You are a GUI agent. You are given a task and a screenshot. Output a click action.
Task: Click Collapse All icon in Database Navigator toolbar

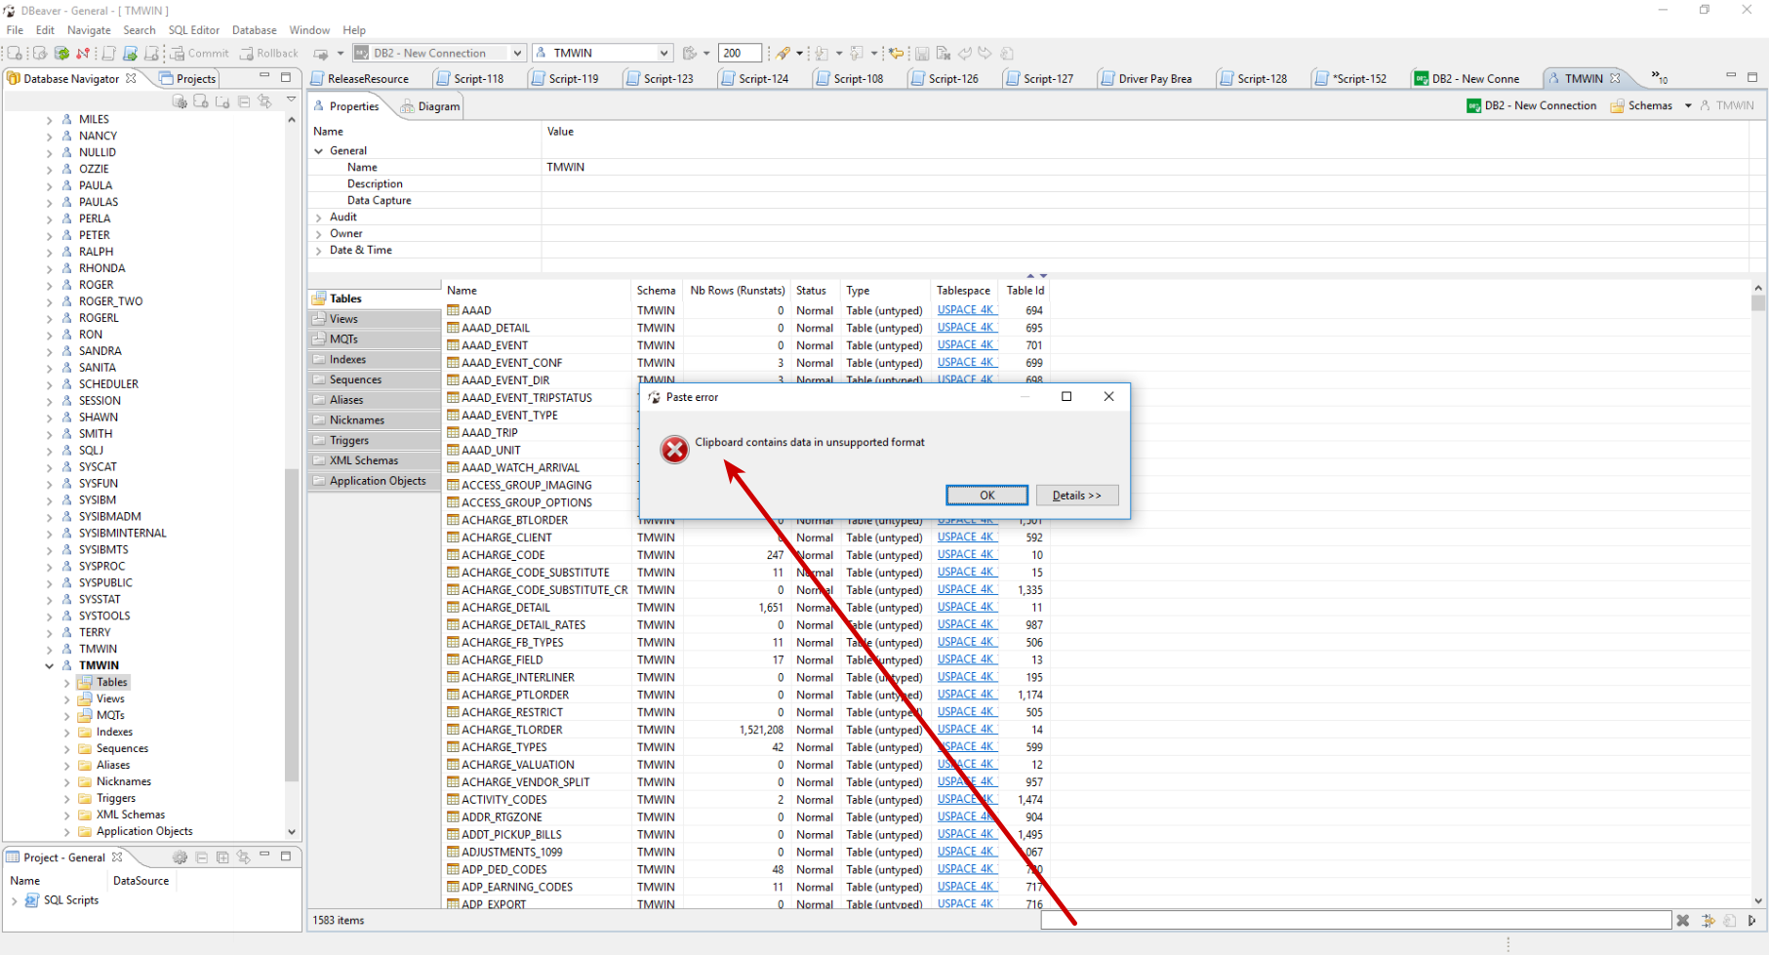point(244,101)
